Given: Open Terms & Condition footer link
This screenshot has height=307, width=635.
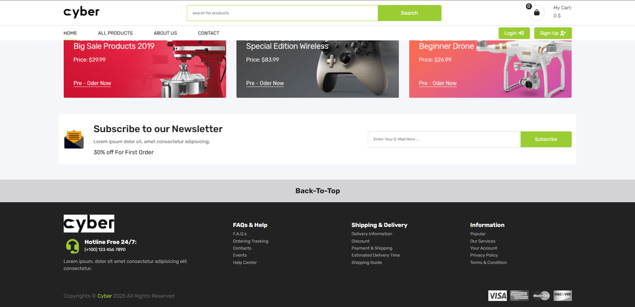Looking at the screenshot, I should point(489,263).
